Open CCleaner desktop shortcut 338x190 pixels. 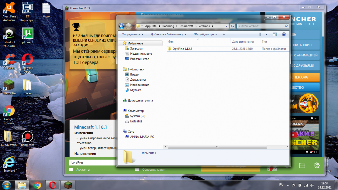click(9, 61)
